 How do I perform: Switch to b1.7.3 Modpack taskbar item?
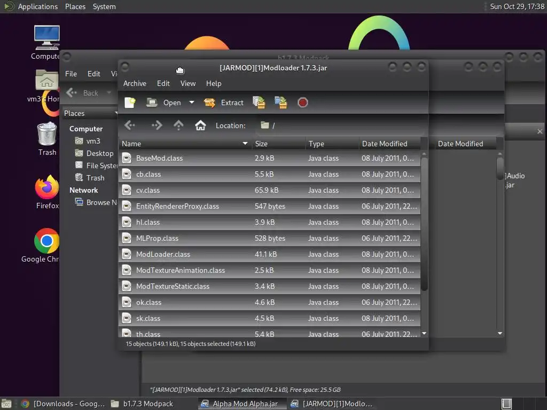tap(142, 404)
